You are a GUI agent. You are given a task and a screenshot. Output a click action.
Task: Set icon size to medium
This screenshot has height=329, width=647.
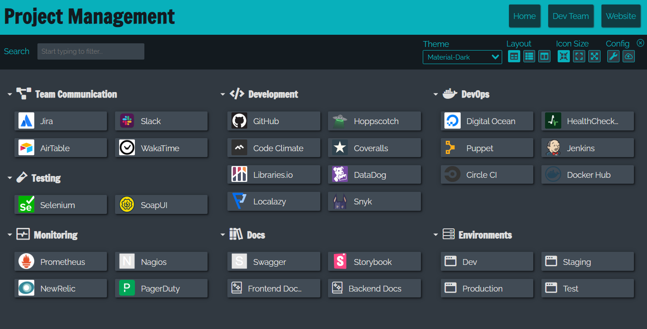coord(579,56)
